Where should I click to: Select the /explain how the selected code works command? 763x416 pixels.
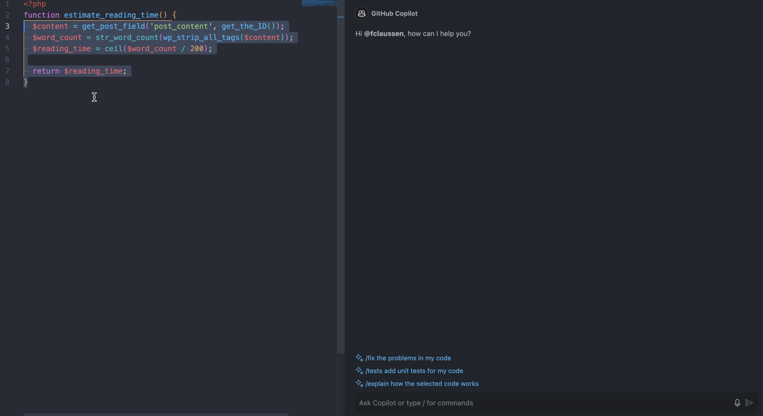tap(422, 383)
